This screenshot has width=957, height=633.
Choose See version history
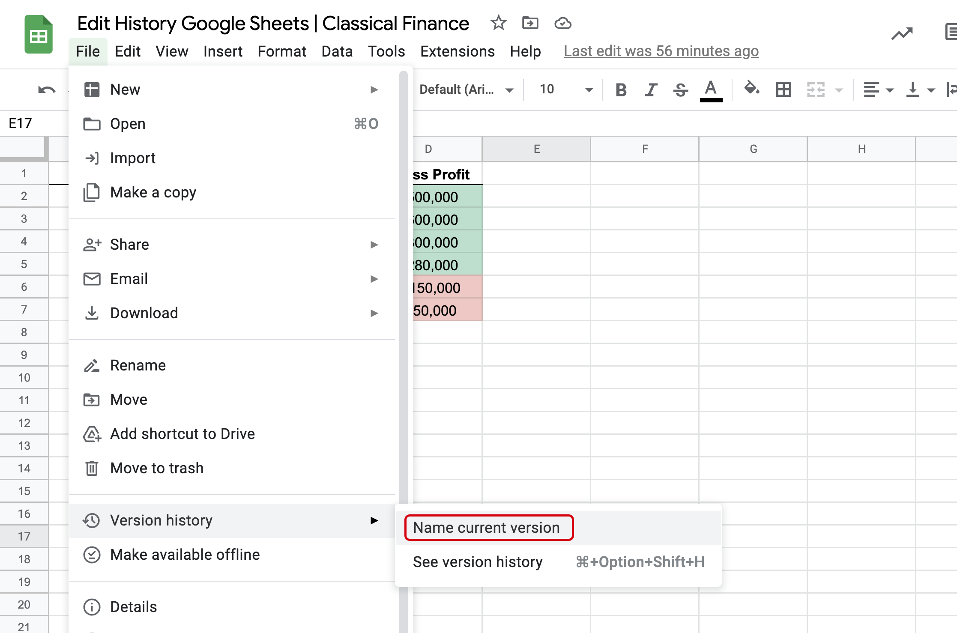(x=478, y=561)
